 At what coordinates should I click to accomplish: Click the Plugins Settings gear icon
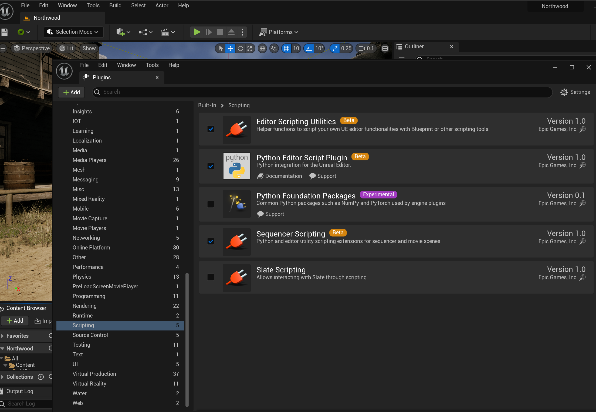tap(564, 92)
